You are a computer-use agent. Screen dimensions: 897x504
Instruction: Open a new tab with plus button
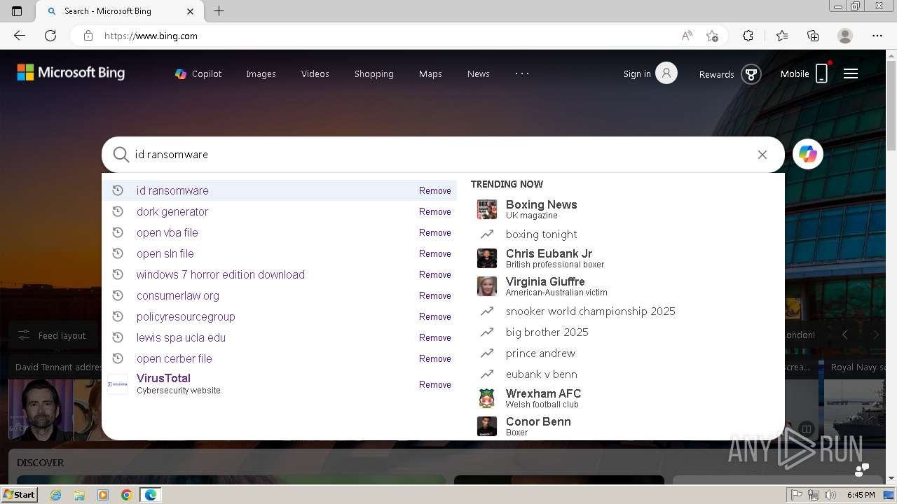(x=219, y=11)
